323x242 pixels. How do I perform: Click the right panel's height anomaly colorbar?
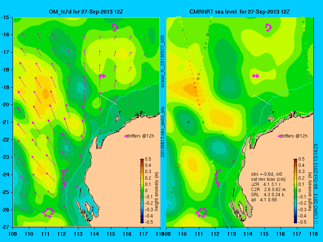click(x=295, y=191)
